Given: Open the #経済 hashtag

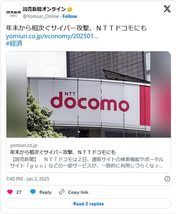Looking at the screenshot, I should (x=14, y=43).
